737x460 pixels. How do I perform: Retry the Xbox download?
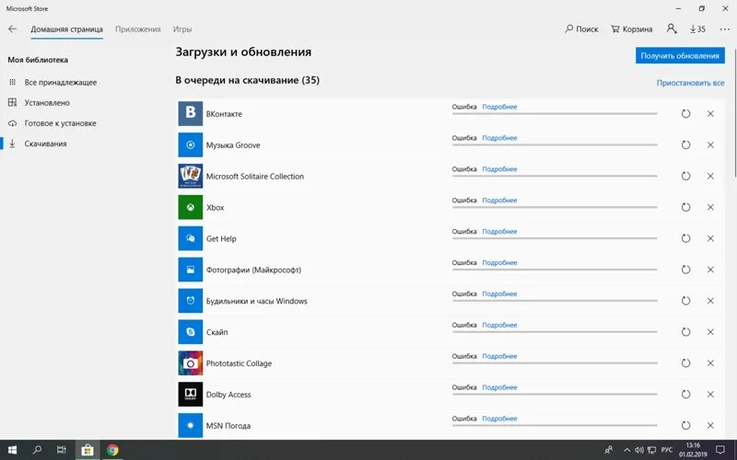pos(685,207)
